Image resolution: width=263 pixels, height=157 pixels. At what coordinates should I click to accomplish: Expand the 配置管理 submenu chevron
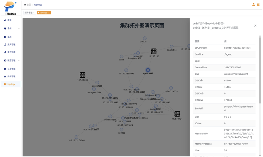[x=19, y=61]
